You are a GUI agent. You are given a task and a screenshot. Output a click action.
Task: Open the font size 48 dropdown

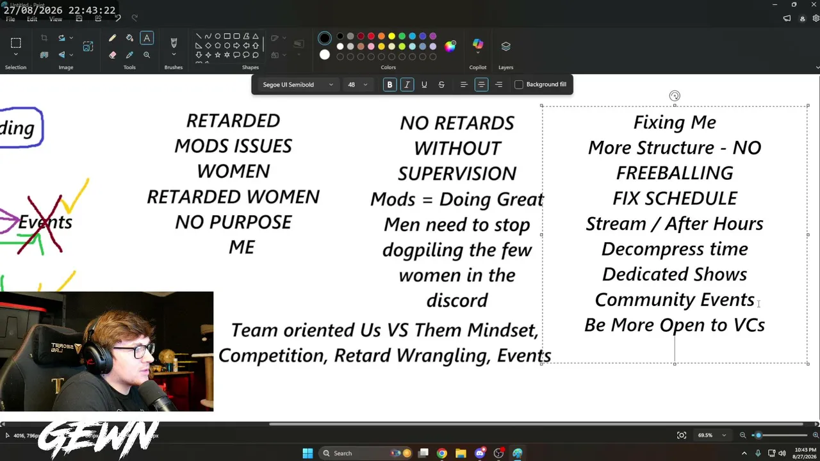point(357,85)
